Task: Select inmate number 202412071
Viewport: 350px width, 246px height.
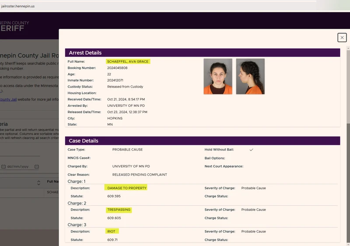Action: point(115,81)
